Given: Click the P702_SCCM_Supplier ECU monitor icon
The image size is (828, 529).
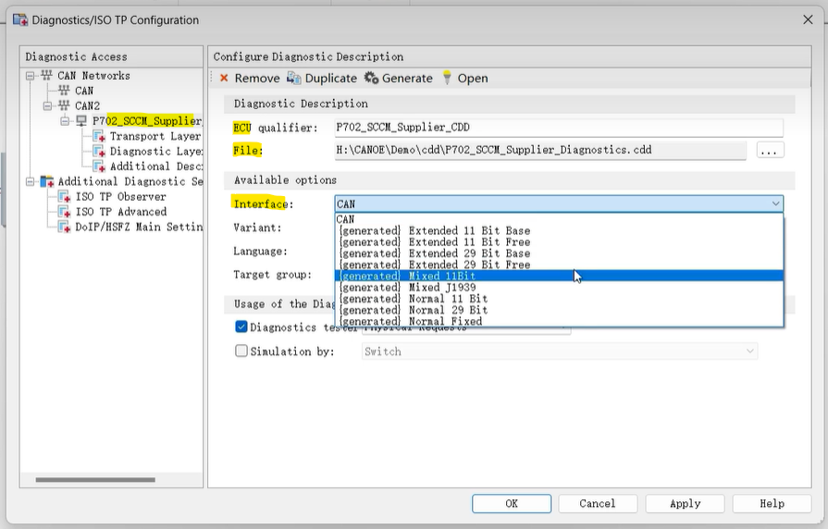Looking at the screenshot, I should (x=81, y=121).
